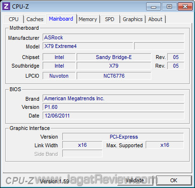Viewport: 195px width, 188px height.
Task: Go to the SPD tab
Action: pyautogui.click(x=110, y=19)
